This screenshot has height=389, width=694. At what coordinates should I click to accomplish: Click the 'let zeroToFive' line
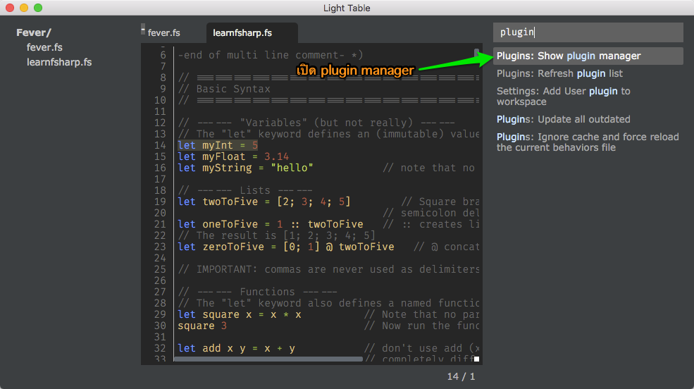point(285,247)
